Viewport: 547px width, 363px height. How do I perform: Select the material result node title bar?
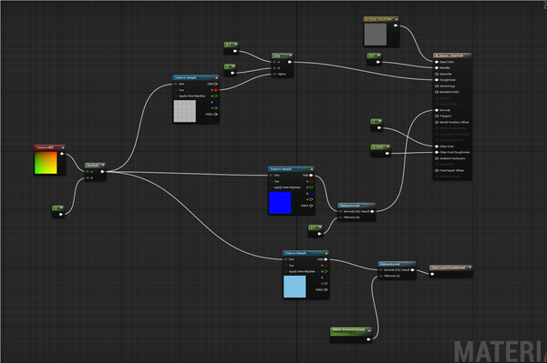tap(452, 55)
